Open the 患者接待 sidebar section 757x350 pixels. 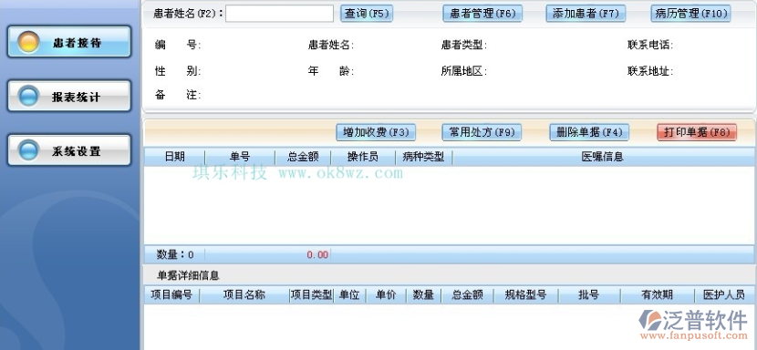pyautogui.click(x=69, y=42)
